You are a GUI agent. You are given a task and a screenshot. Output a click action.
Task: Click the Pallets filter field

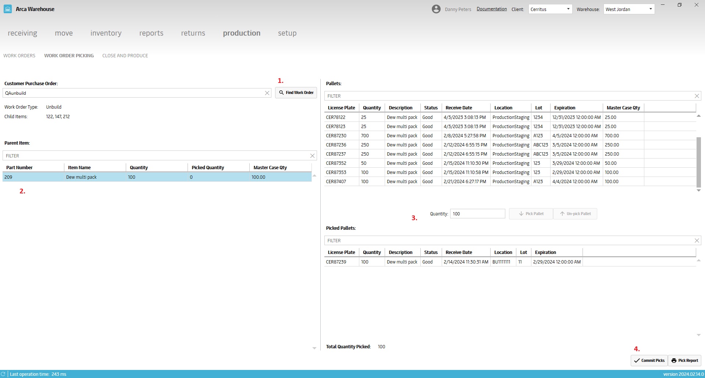point(509,96)
